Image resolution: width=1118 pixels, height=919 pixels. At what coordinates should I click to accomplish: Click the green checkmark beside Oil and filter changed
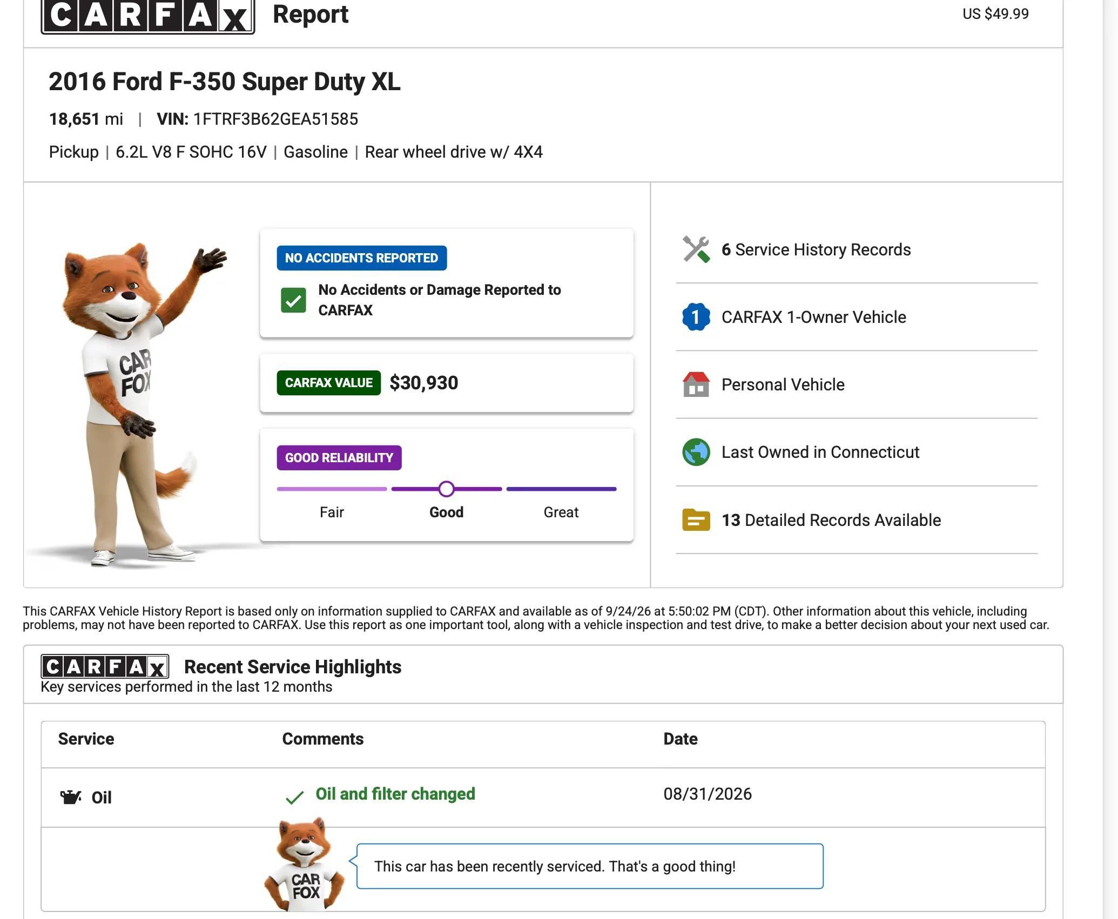tap(294, 797)
